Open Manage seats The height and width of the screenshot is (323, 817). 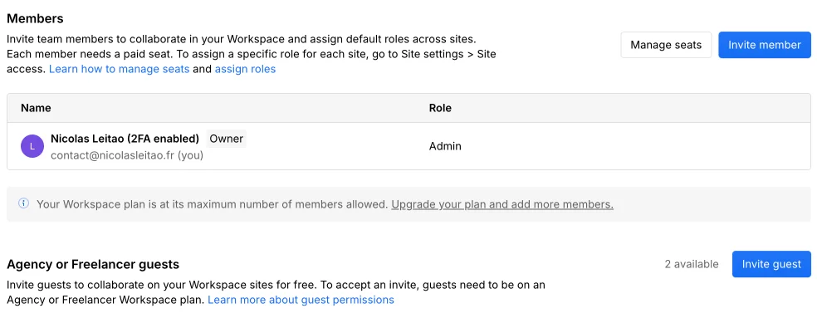click(666, 45)
